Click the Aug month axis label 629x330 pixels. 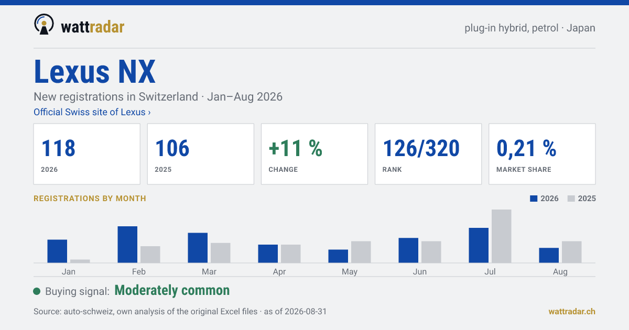click(x=560, y=272)
